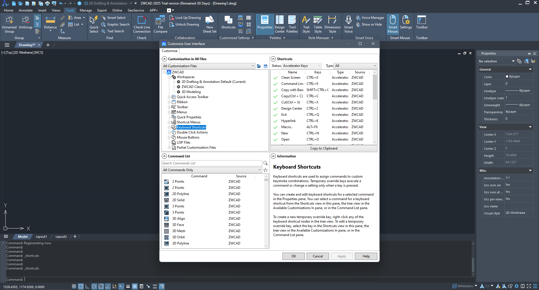539x290 pixels.
Task: Open Graphic Search tool
Action: point(115,24)
